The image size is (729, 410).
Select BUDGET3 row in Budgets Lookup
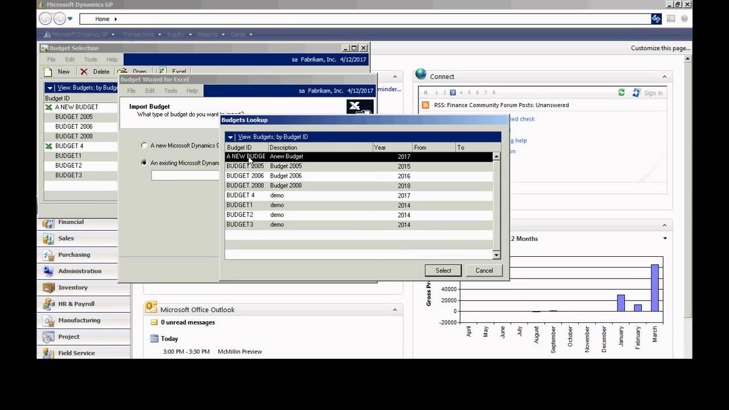(x=359, y=224)
